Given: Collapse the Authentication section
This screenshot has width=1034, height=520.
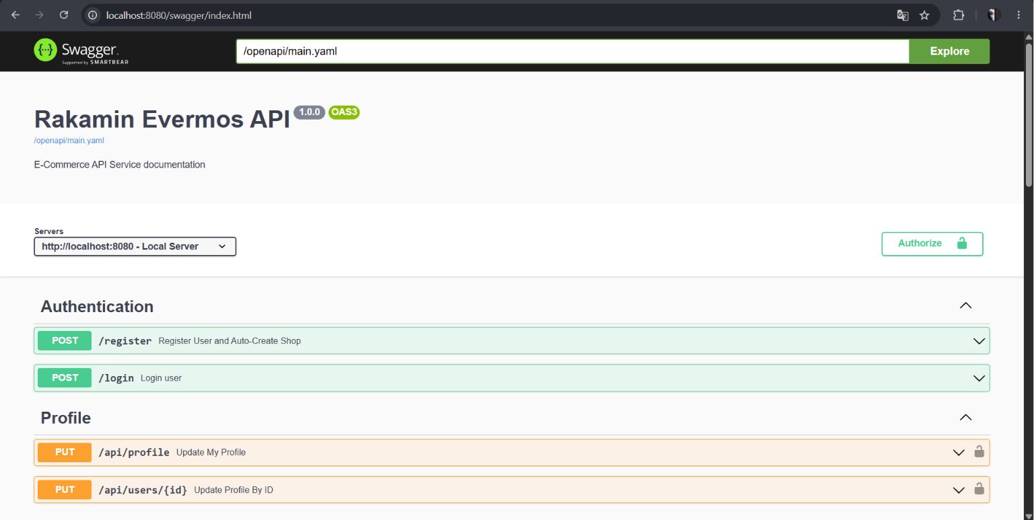Looking at the screenshot, I should coord(965,306).
